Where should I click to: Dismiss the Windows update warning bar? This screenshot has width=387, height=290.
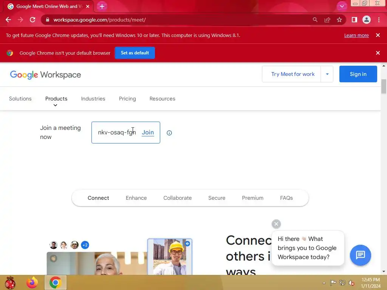378,35
